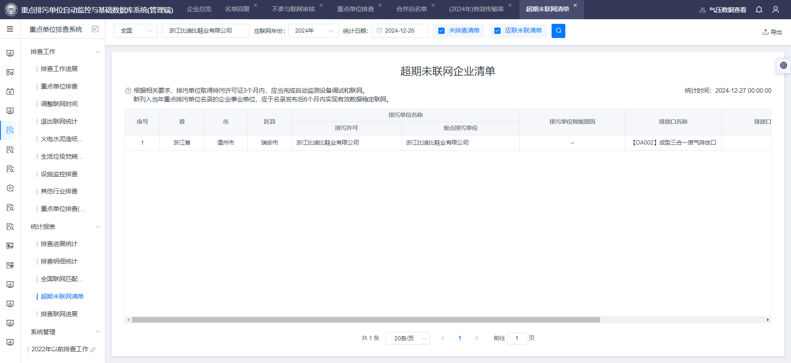Collapse the 统计报表 menu group

click(x=98, y=227)
